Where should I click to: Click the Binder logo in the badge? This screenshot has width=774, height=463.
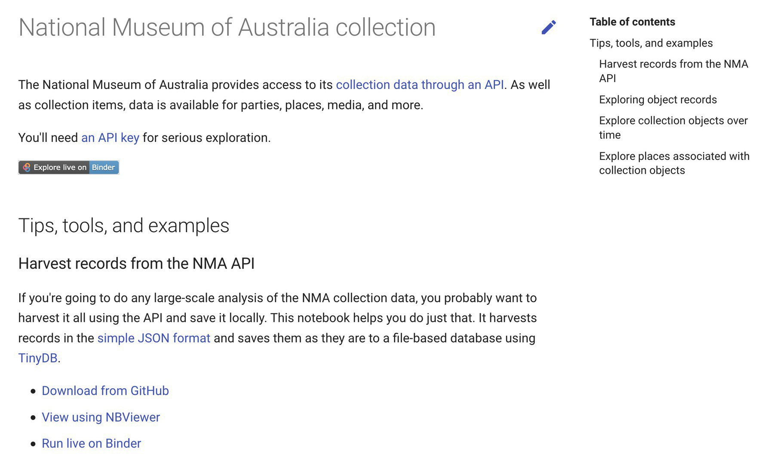pos(26,167)
